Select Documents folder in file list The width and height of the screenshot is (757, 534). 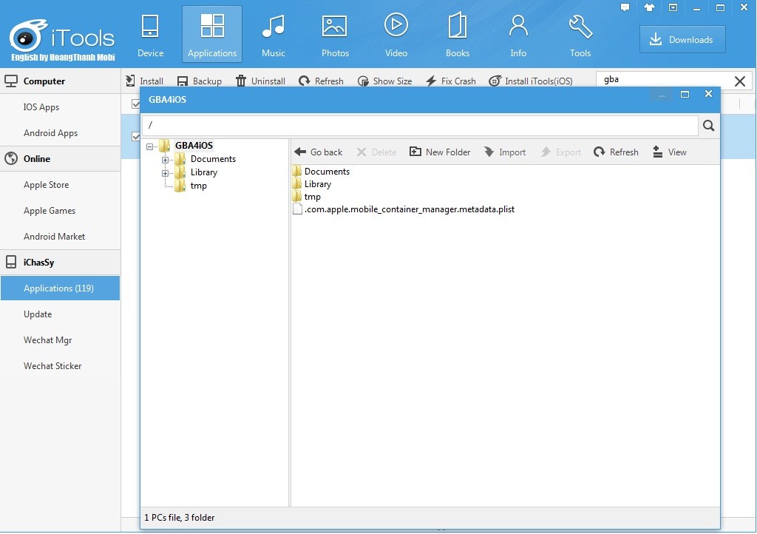(x=321, y=172)
